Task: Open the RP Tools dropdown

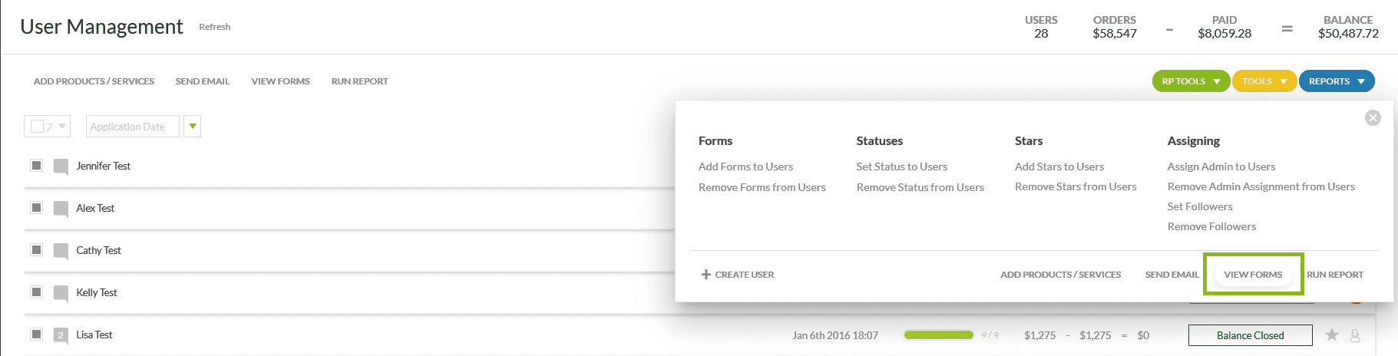Action: pyautogui.click(x=1190, y=81)
